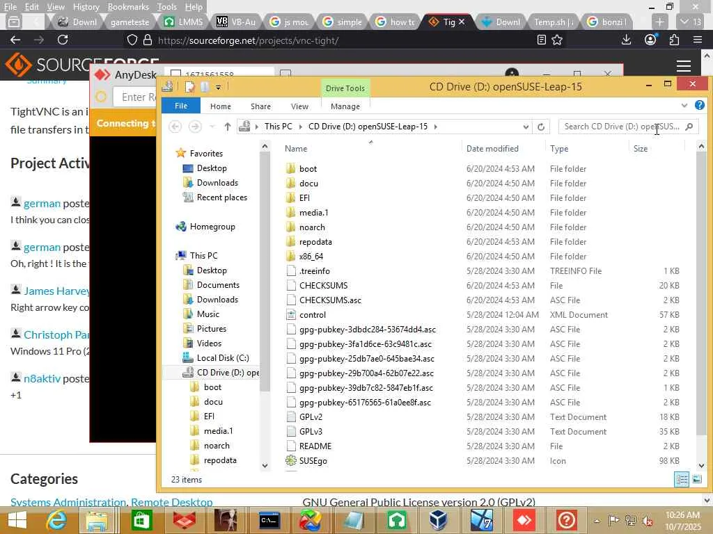Sort files by the Name column
This screenshot has width=713, height=534.
[x=296, y=149]
